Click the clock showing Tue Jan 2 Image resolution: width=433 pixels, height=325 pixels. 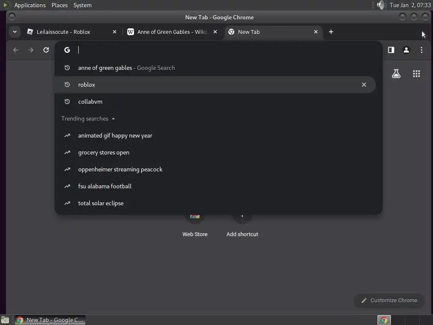[410, 5]
